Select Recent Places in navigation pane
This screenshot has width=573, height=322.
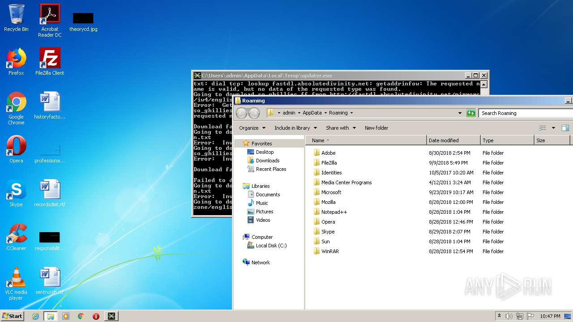pyautogui.click(x=271, y=169)
